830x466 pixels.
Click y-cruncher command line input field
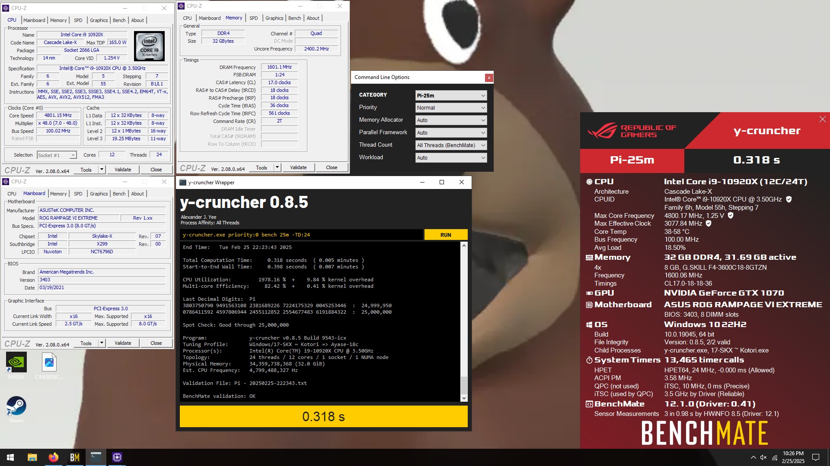301,235
